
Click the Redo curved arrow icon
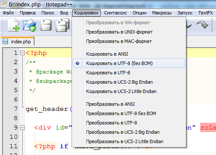202,25
